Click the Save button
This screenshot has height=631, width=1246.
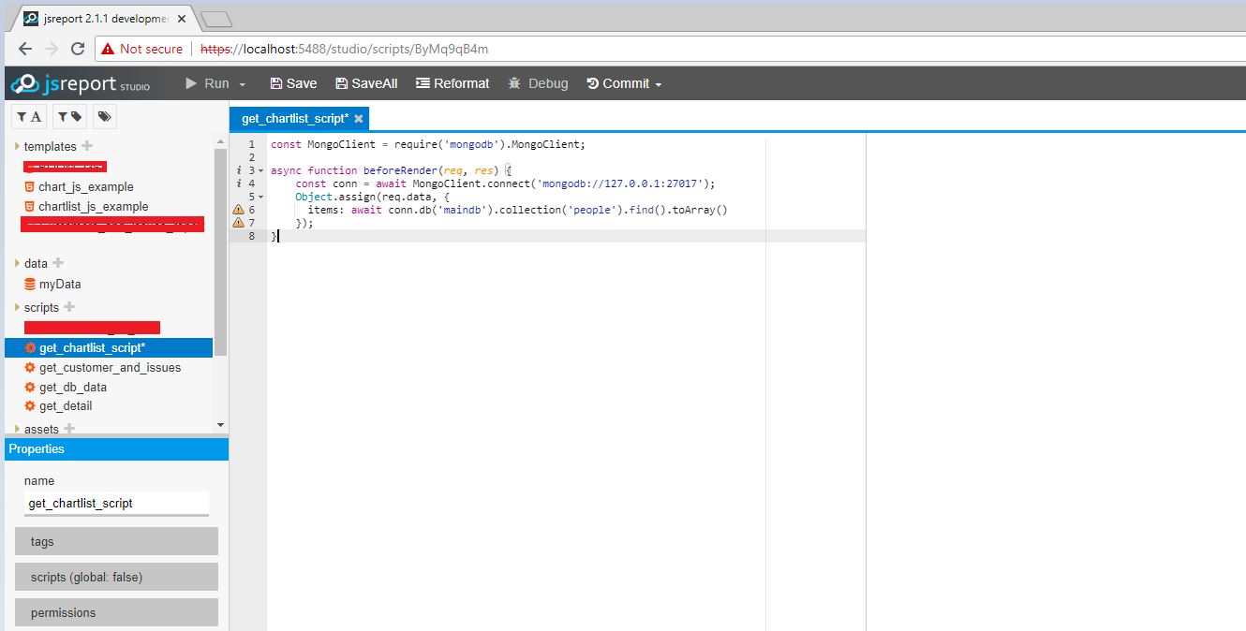click(x=292, y=82)
